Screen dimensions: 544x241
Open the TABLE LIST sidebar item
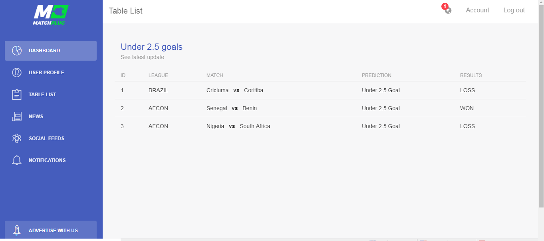point(51,95)
